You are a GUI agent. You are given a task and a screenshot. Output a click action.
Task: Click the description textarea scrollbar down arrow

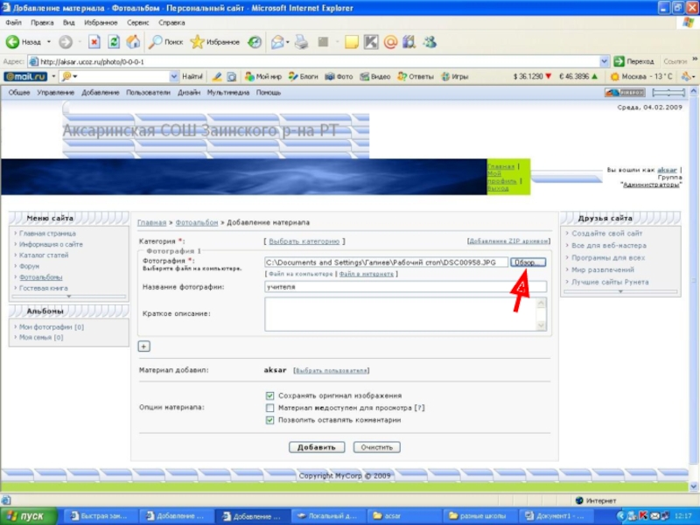541,325
